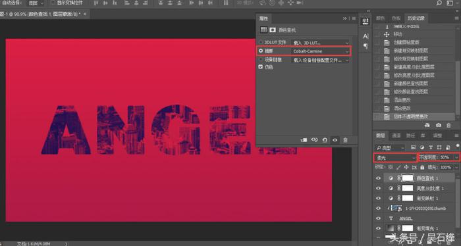Collapse the Properties panel with double arrows
This screenshot has height=246, width=461.
[x=345, y=18]
